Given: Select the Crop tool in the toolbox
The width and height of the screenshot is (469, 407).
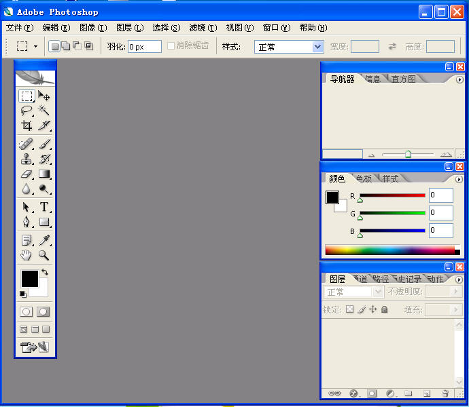Looking at the screenshot, I should point(27,125).
